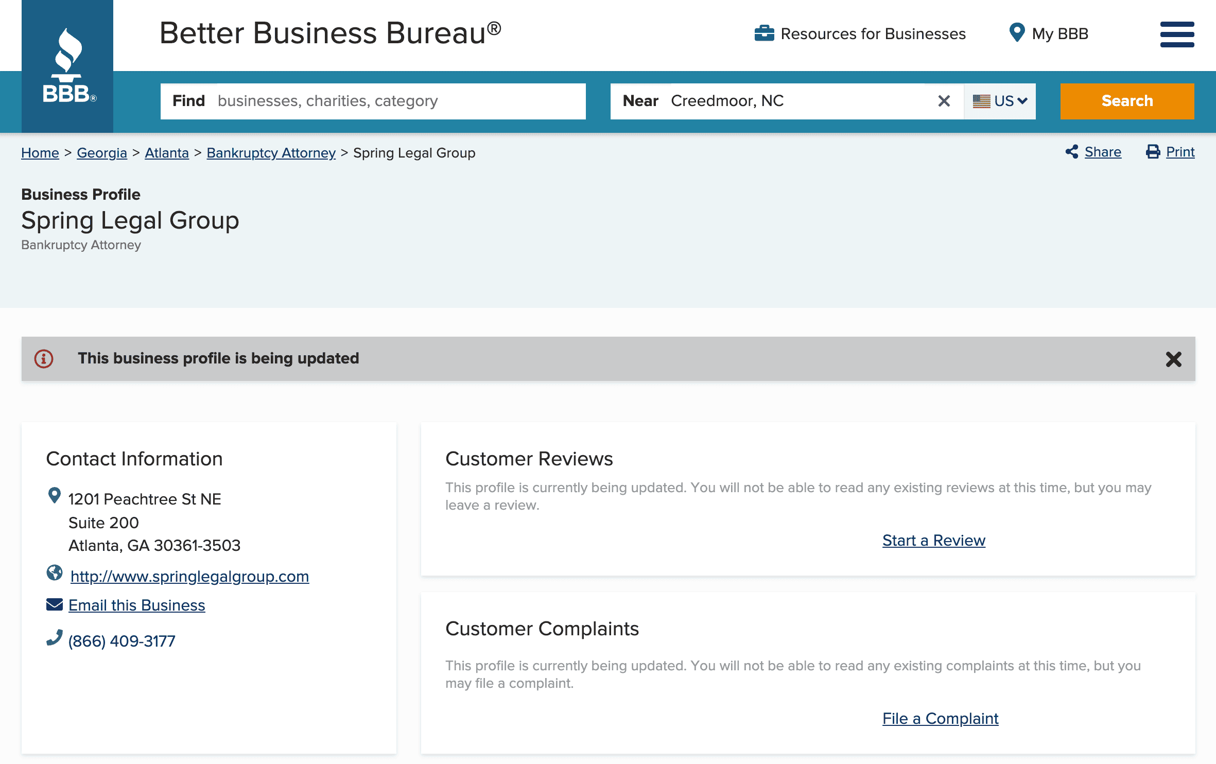This screenshot has height=764, width=1216.
Task: Click the 1201 Peachtree St NE address
Action: (x=145, y=499)
